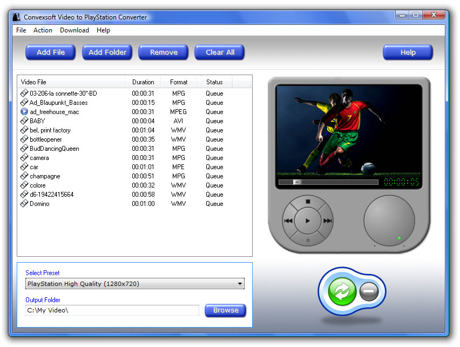Screen dimensions: 460x347
Task: Click the fast-forward icon on the control pad
Action: pos(327,221)
